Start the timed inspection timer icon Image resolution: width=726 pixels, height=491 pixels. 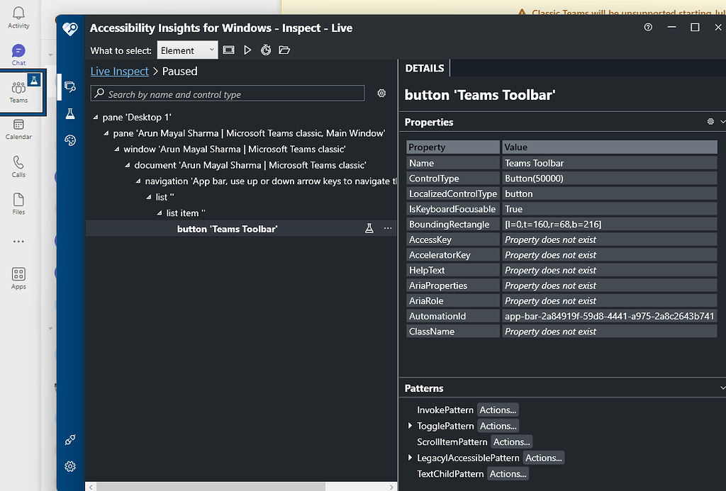point(265,50)
